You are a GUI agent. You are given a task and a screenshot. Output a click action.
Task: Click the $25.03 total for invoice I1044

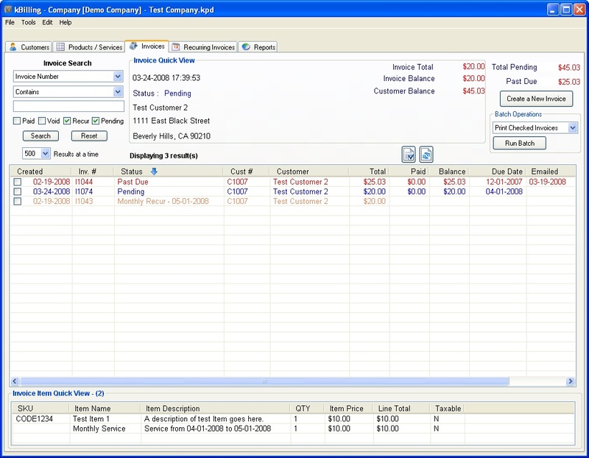coord(375,182)
